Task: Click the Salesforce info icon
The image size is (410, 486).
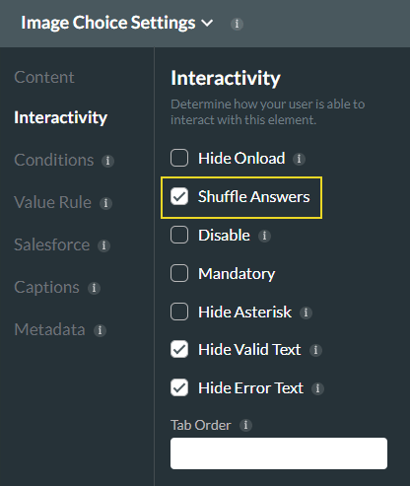Action: (103, 245)
